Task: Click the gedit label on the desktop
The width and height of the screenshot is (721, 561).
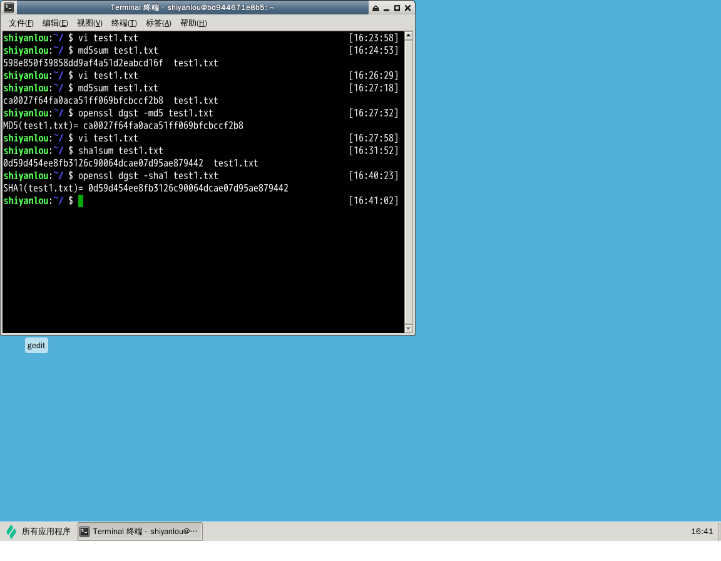Action: [x=36, y=346]
